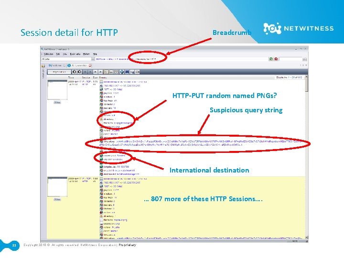Open the first session thumbnail preview
Image resolution: width=344 pixels, height=258 pixels.
click(x=57, y=90)
